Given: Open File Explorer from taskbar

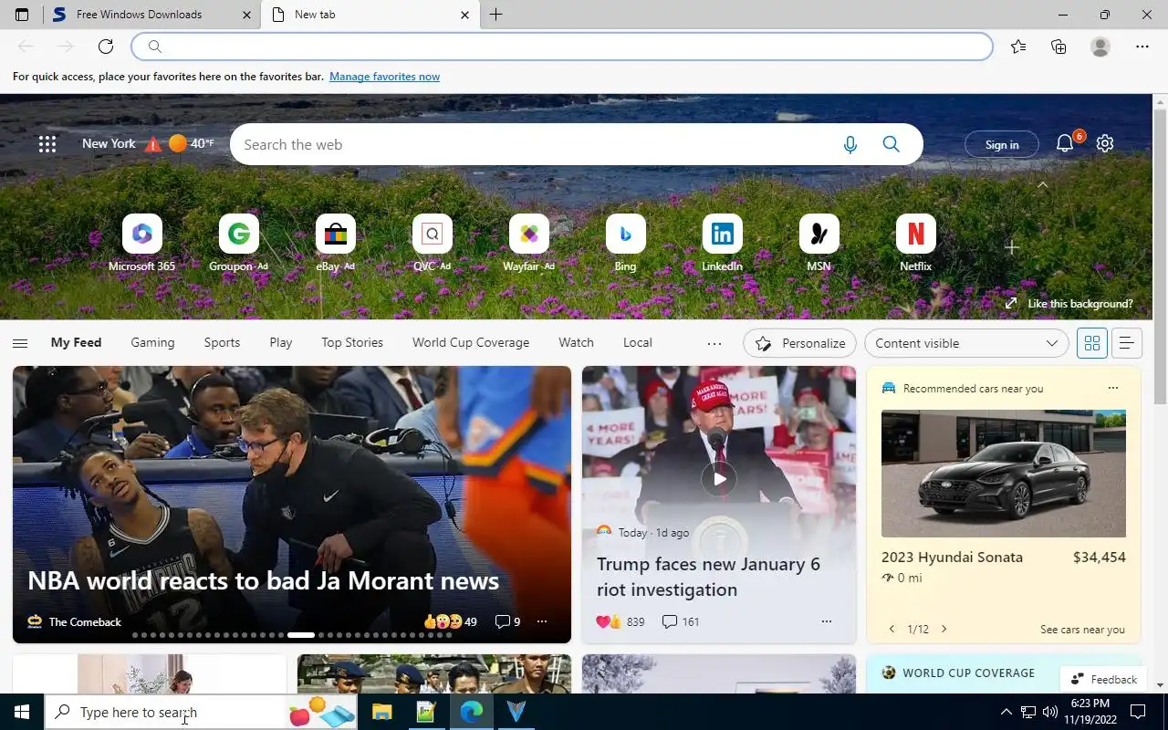Looking at the screenshot, I should [381, 712].
